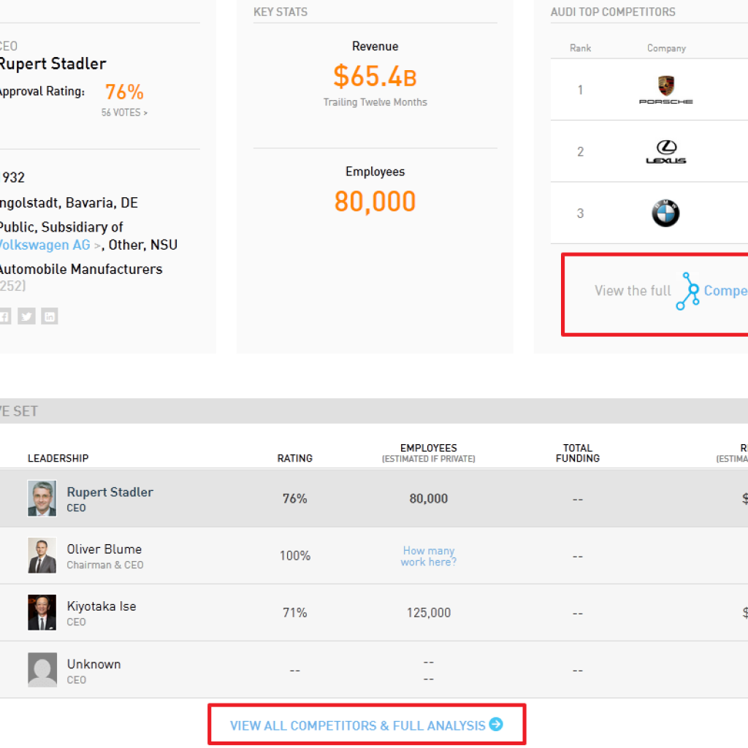Click the Unknown CEO placeholder avatar
Image resolution: width=748 pixels, height=748 pixels.
click(42, 670)
